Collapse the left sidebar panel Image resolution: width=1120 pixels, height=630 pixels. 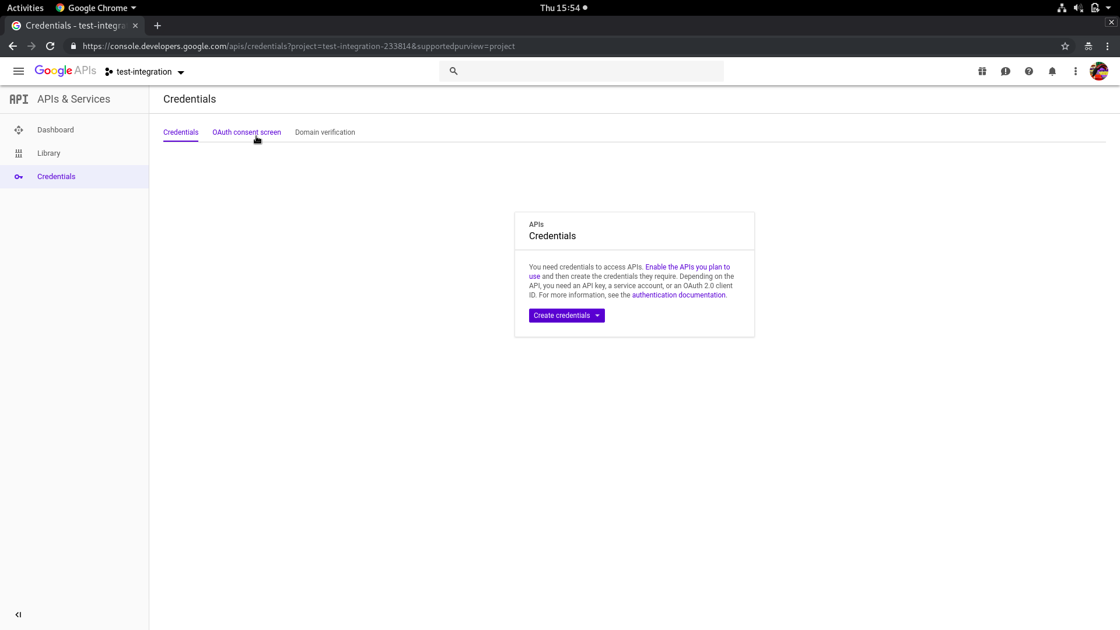18,614
